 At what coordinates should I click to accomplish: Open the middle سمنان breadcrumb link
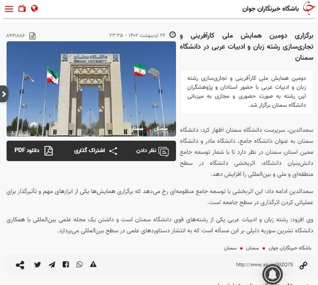pyautogui.click(x=252, y=248)
